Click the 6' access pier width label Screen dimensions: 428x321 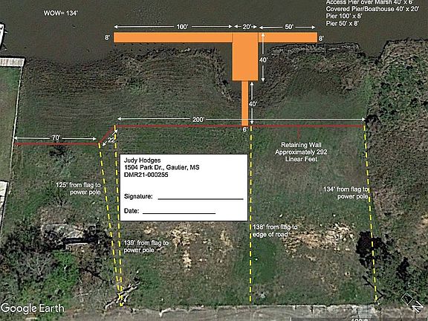245,129
